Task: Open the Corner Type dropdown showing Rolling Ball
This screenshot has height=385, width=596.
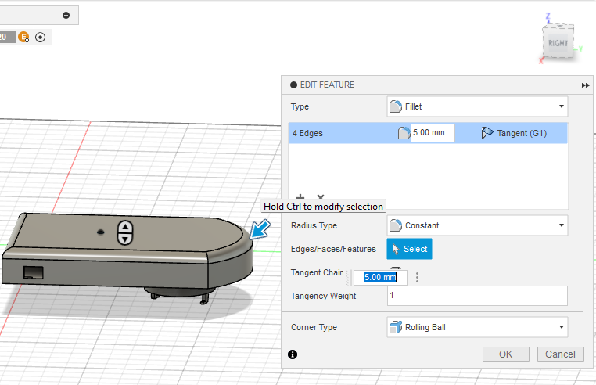Action: pyautogui.click(x=477, y=327)
